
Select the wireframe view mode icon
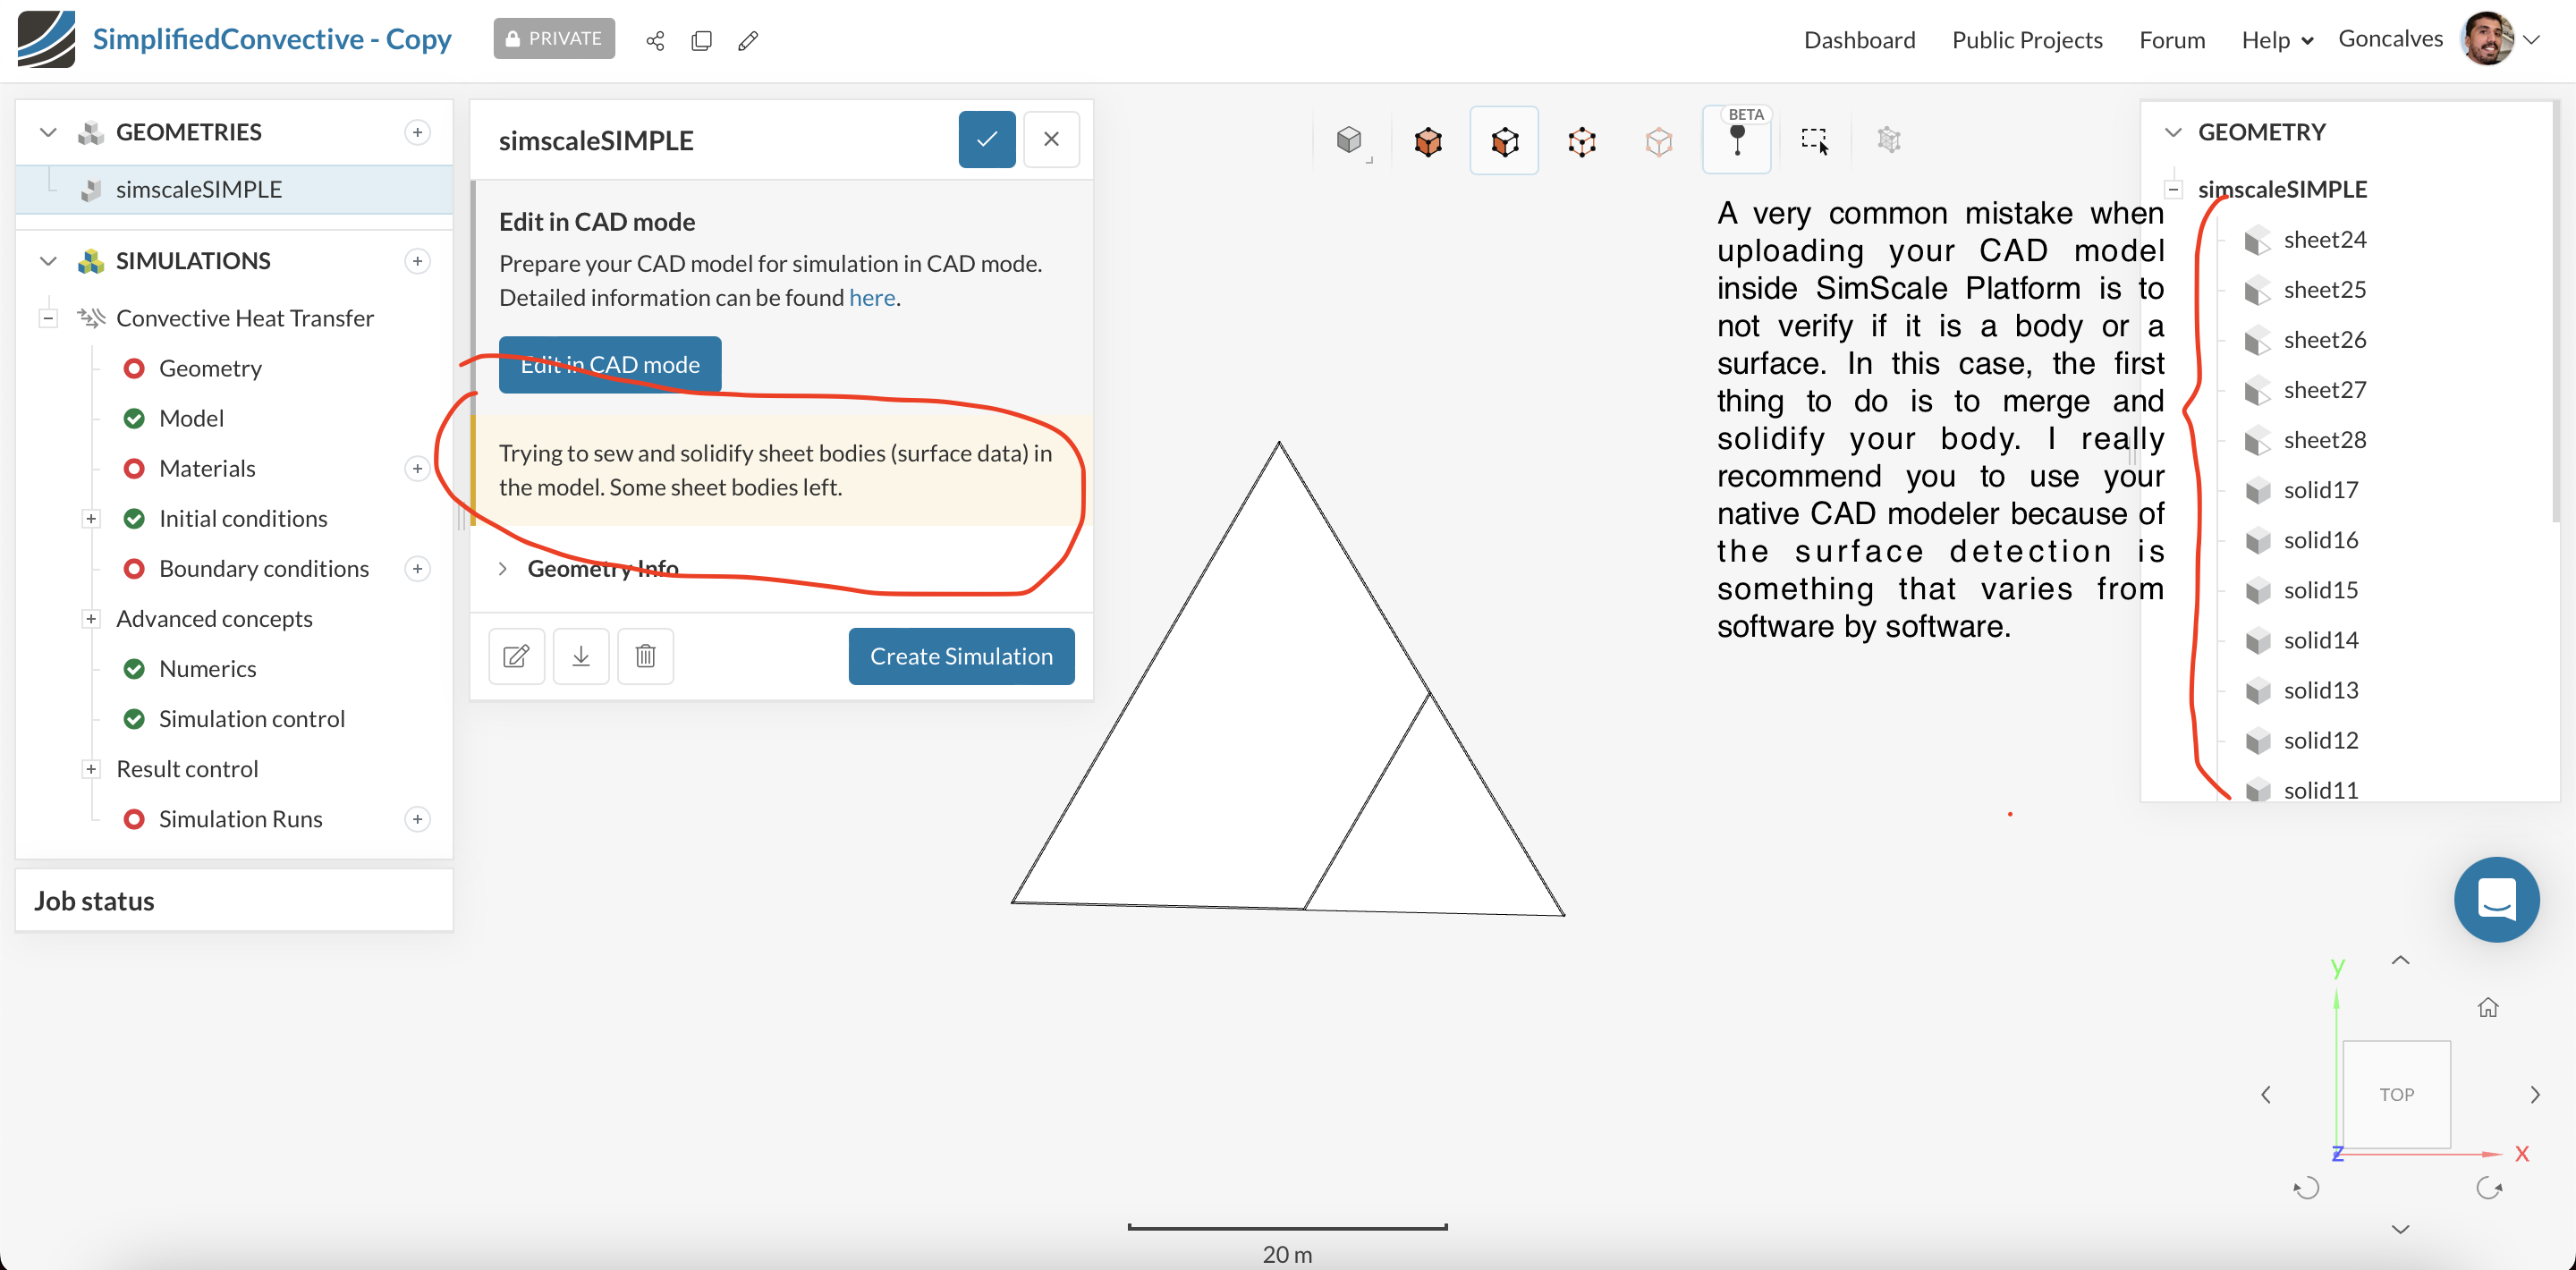pos(1581,141)
